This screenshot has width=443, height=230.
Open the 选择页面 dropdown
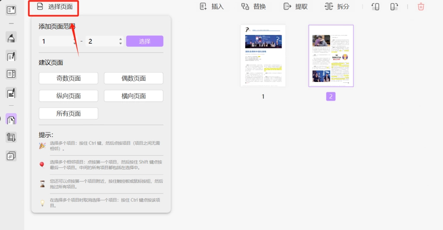[x=55, y=6]
